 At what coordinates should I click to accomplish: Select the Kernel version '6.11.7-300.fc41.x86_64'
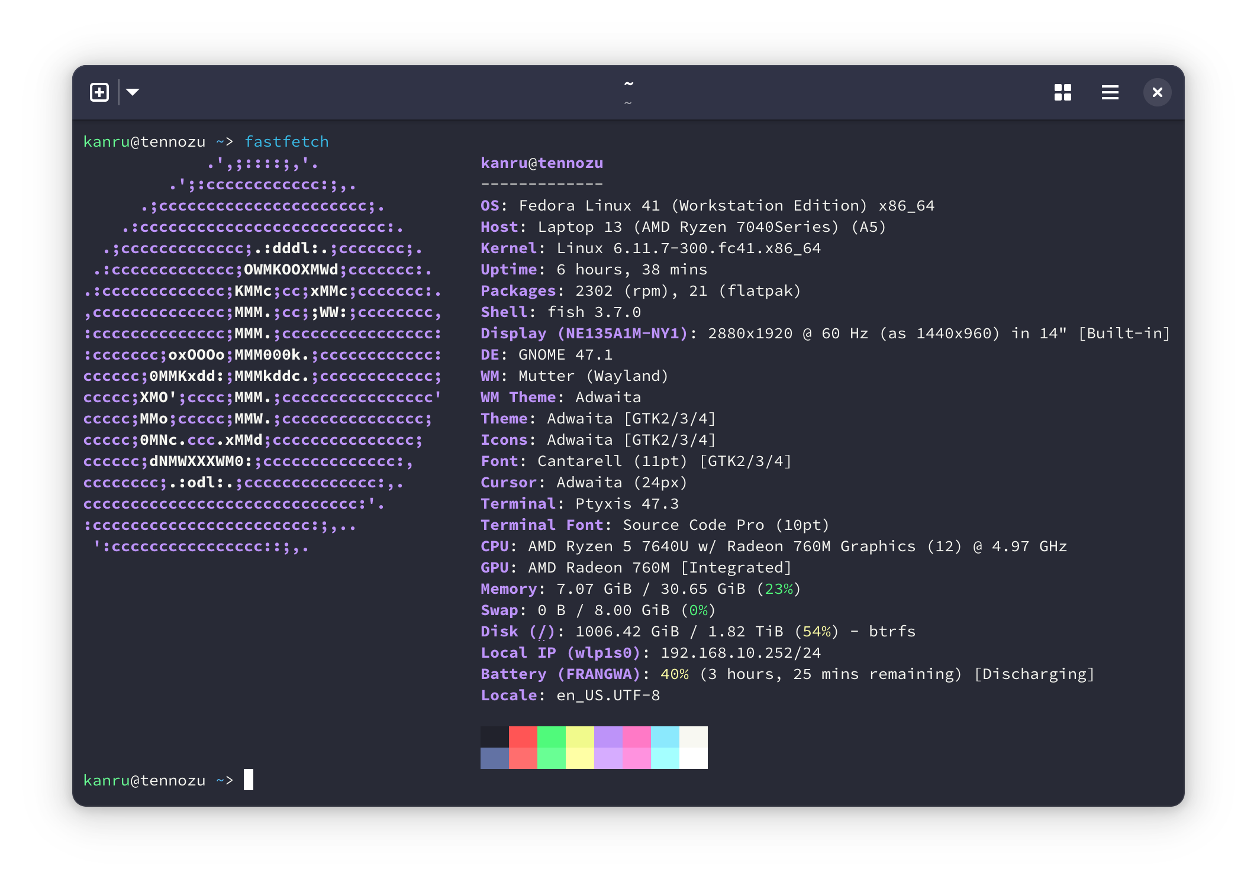717,248
